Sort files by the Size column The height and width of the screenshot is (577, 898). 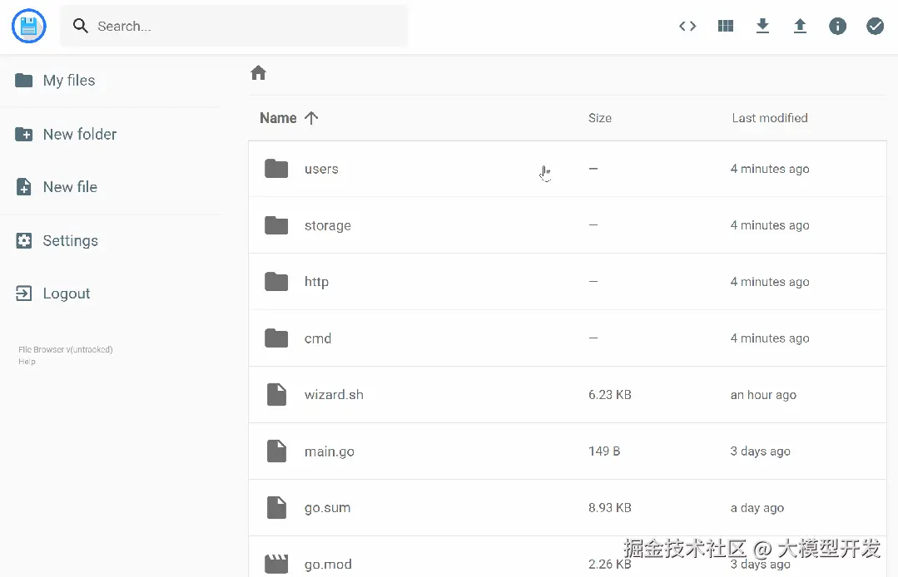coord(600,118)
